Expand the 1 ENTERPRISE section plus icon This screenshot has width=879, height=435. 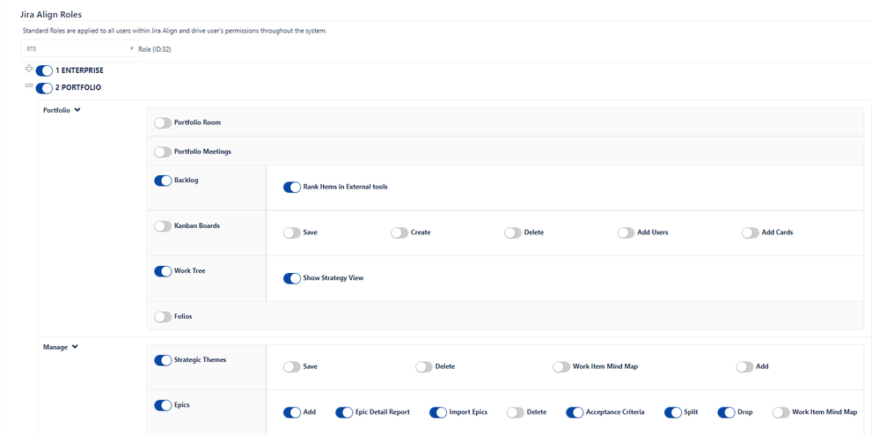tap(29, 69)
